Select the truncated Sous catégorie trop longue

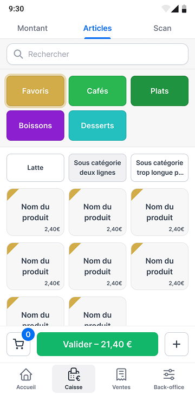pyautogui.click(x=160, y=168)
